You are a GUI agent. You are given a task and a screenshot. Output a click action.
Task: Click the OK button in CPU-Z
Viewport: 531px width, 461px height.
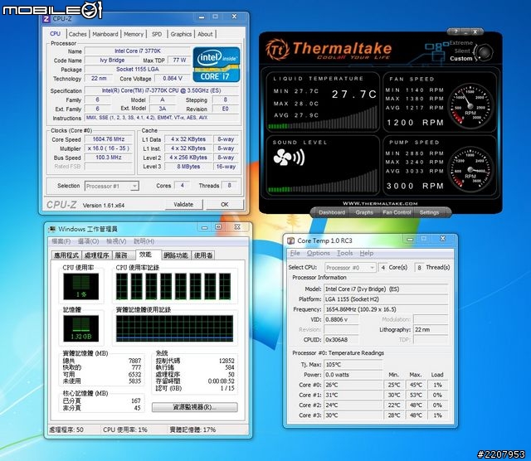click(x=225, y=205)
